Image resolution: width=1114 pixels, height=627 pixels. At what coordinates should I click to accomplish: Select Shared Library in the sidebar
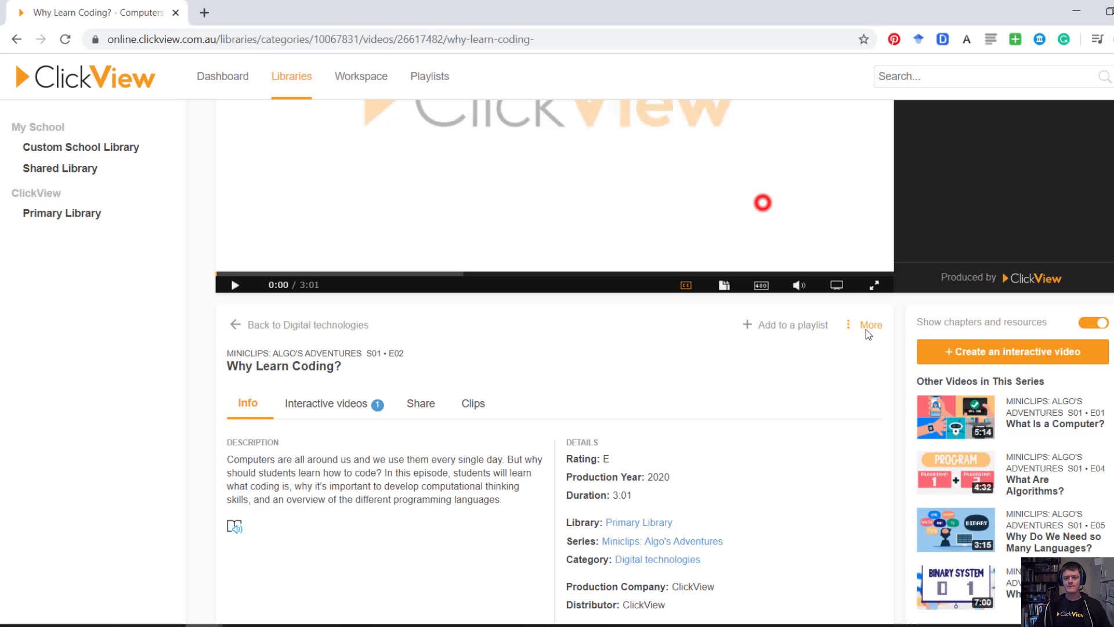point(60,168)
